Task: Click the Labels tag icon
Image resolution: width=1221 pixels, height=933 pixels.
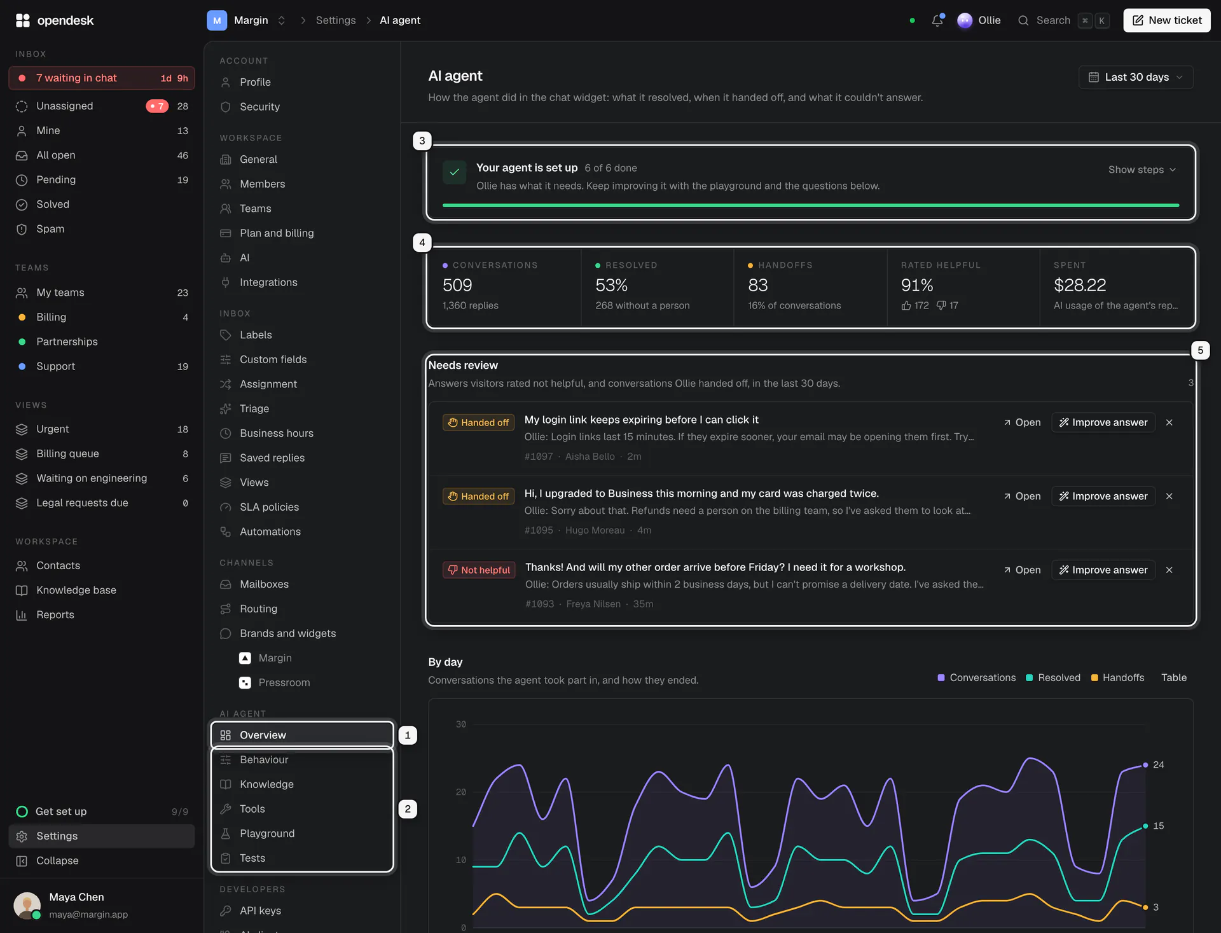Action: pyautogui.click(x=225, y=335)
